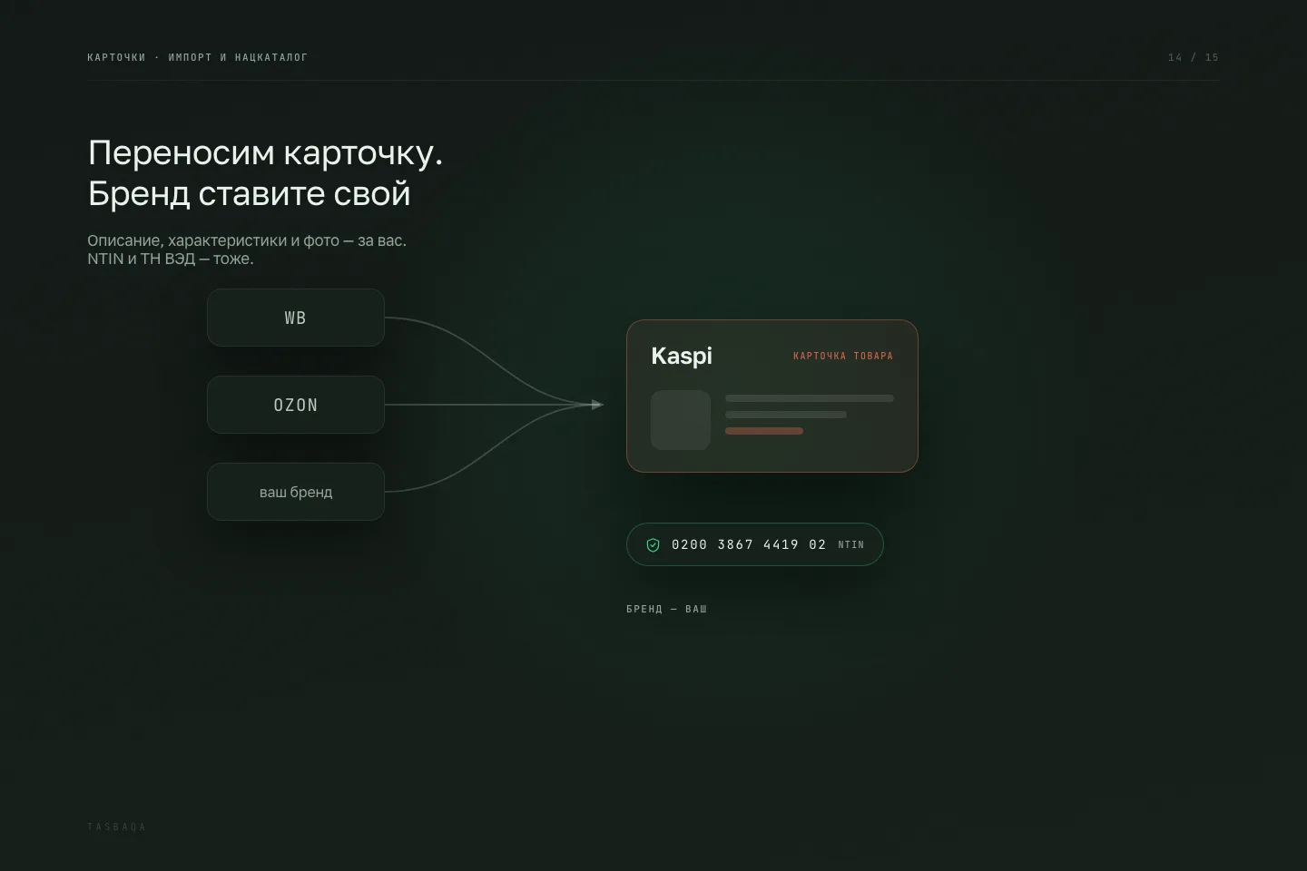Click the header 'КАРТОЧКИ · ИМПОРТ И НАЦКАТАЛОГ'

[197, 57]
